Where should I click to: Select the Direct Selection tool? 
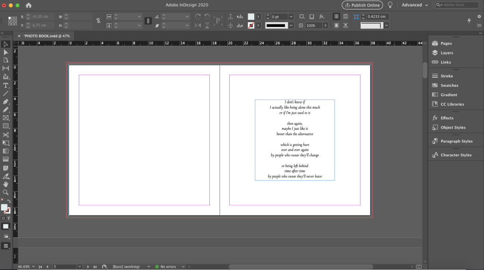coord(6,52)
